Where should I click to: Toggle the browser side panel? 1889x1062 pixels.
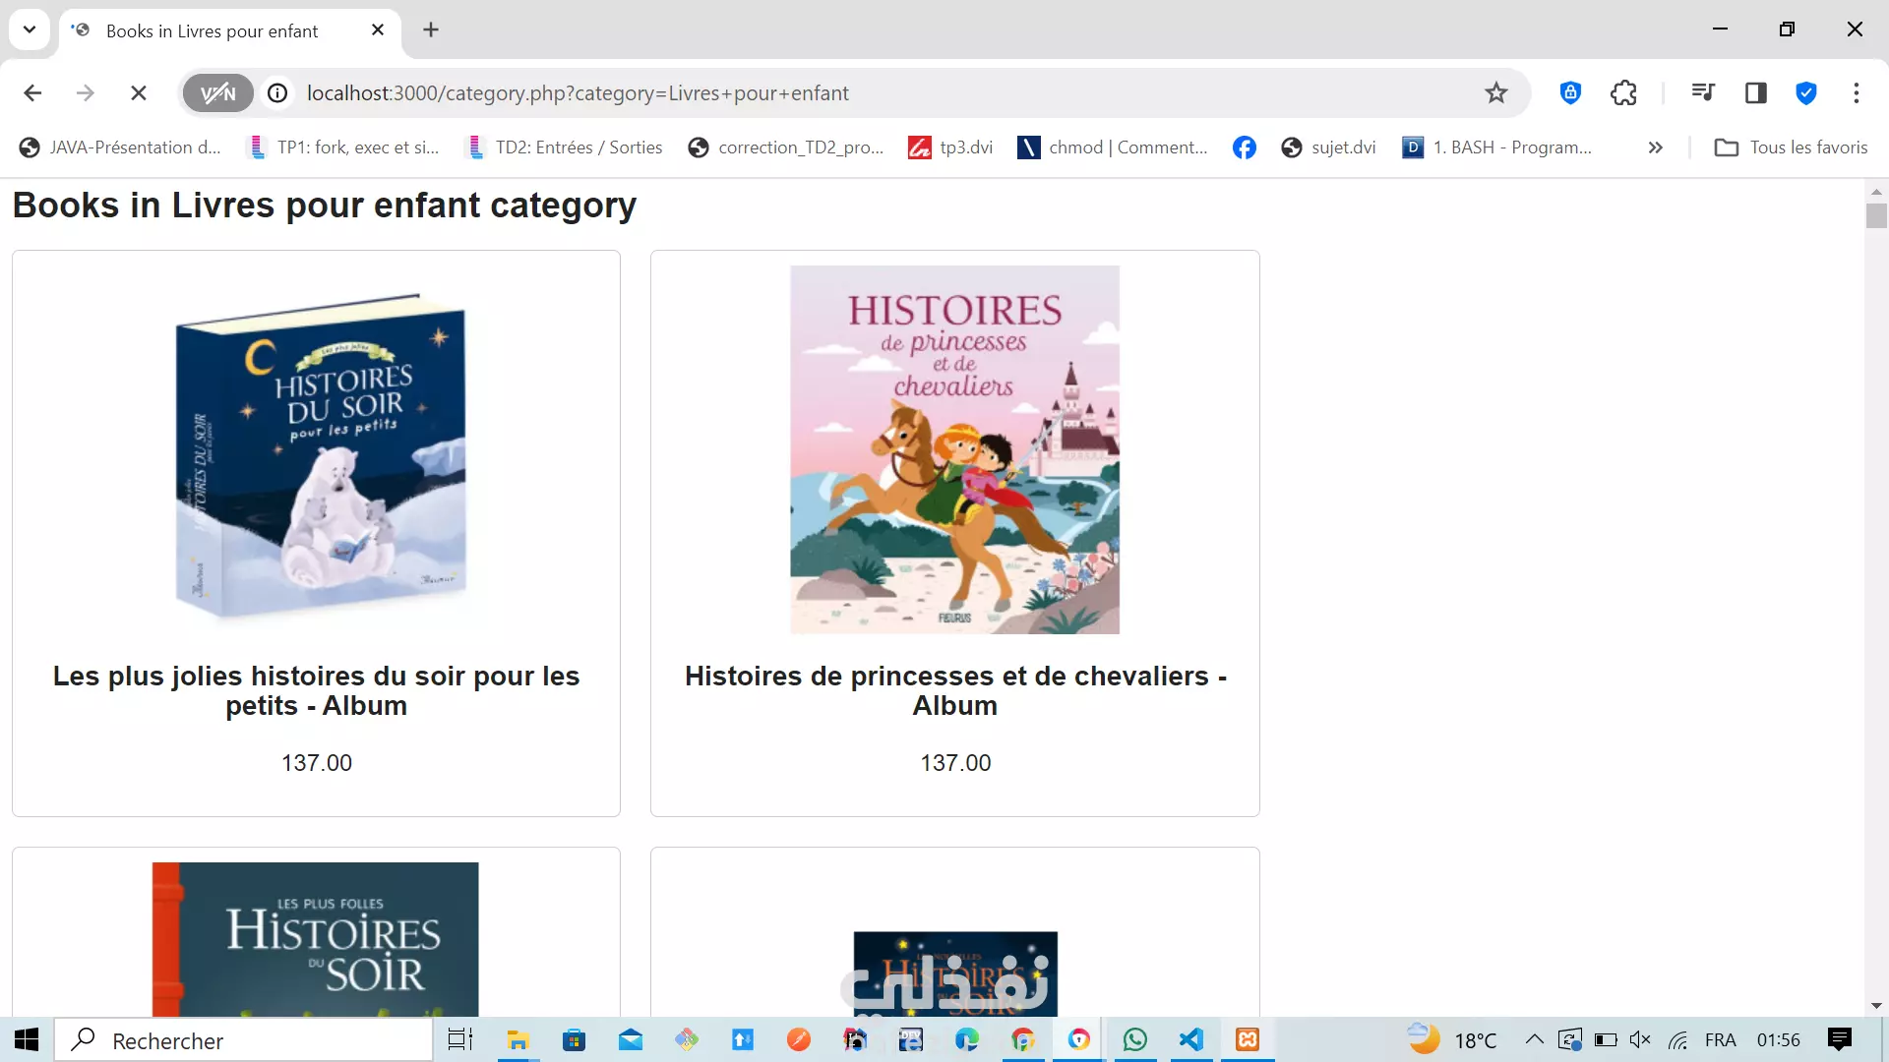[1756, 93]
